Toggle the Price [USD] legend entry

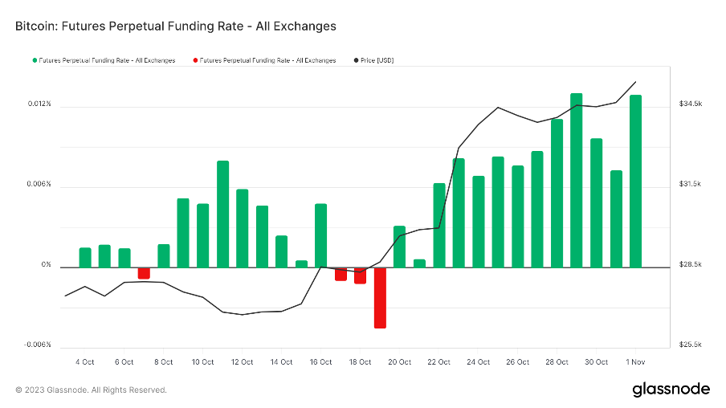(x=377, y=60)
